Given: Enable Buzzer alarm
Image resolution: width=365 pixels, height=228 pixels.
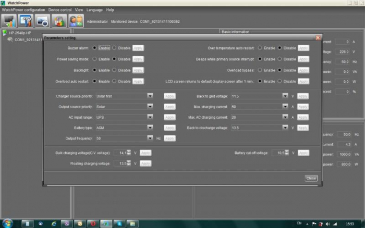Looking at the screenshot, I should click(x=94, y=48).
